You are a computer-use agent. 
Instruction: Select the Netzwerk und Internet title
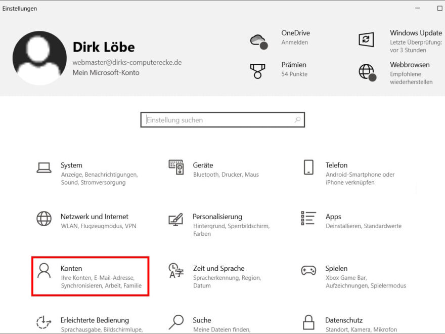pos(95,217)
